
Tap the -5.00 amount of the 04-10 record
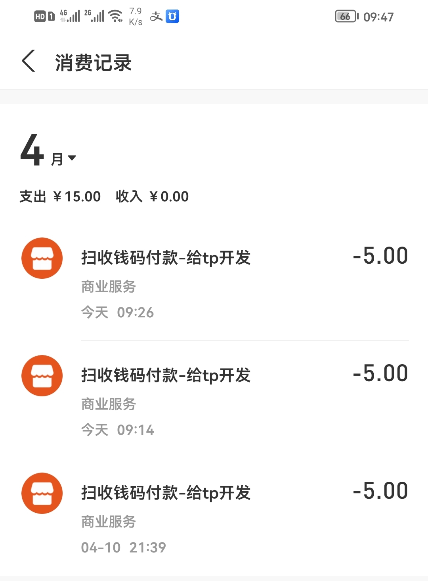click(x=380, y=490)
